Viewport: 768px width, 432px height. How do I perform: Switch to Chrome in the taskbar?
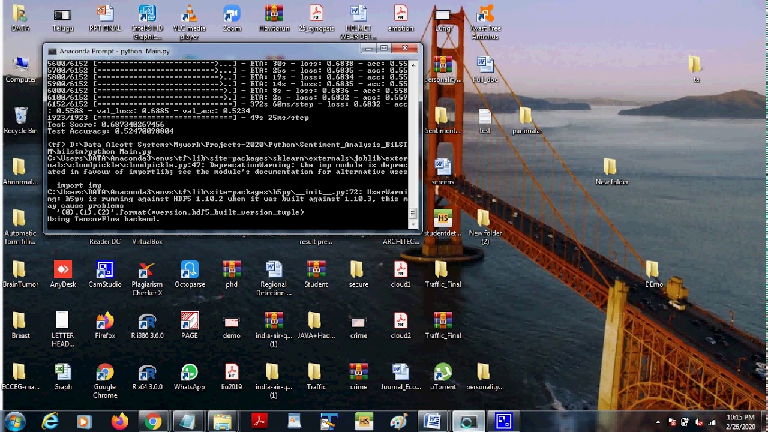click(x=153, y=422)
